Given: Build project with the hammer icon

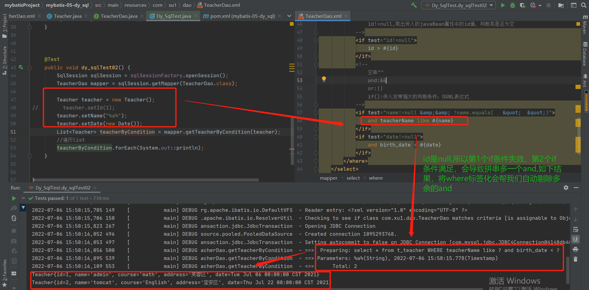Looking at the screenshot, I should pos(414,5).
